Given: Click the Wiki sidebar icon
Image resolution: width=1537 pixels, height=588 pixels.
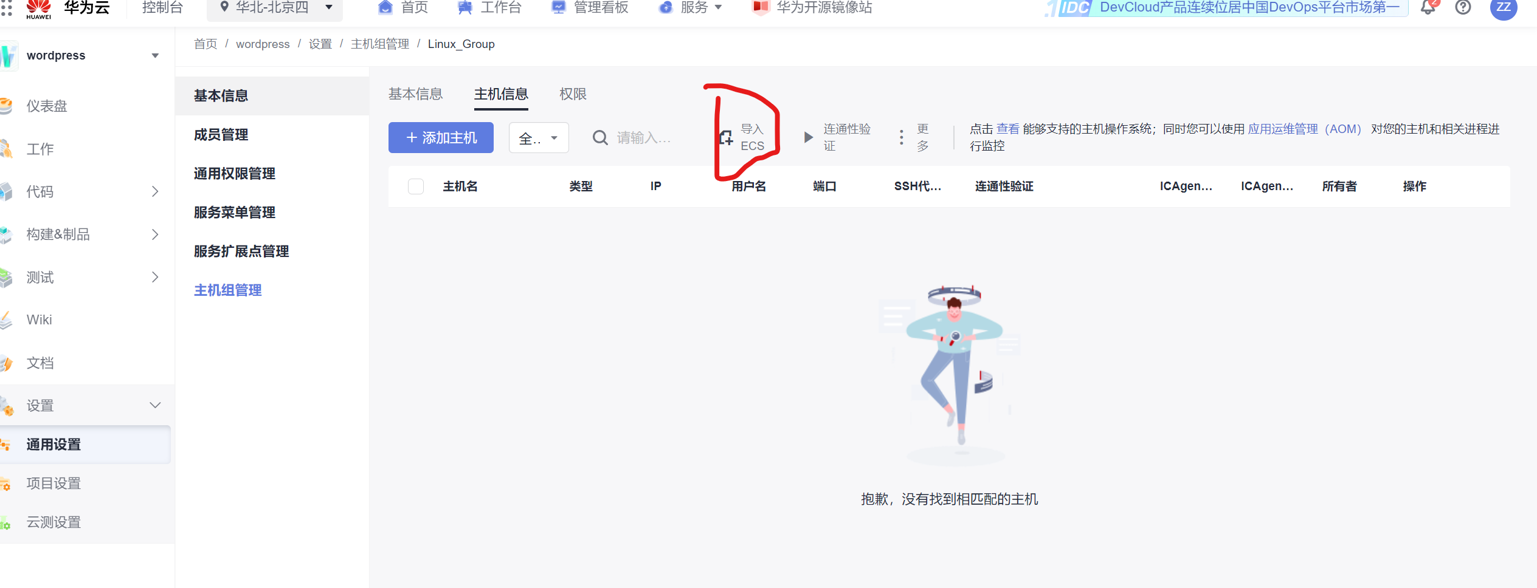Looking at the screenshot, I should tap(6, 320).
